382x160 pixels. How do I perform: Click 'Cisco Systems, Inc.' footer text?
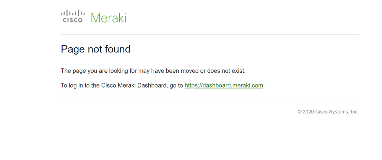pos(337,112)
